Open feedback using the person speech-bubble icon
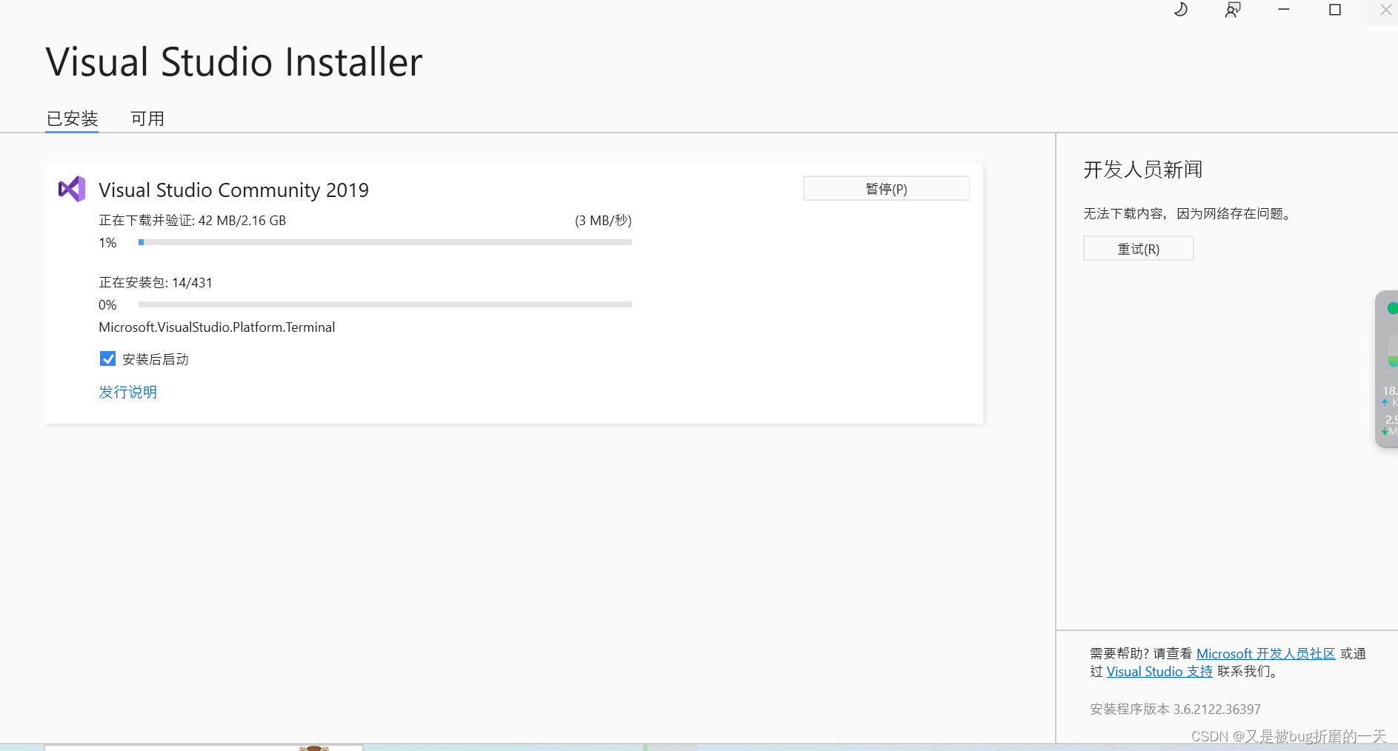 [x=1232, y=10]
